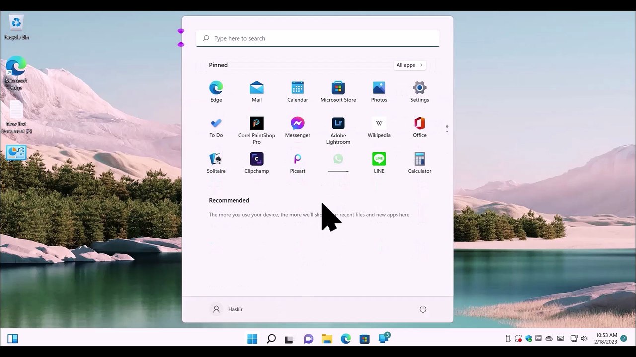This screenshot has height=357, width=636.
Task: Click the Start button on the taskbar
Action: [252, 339]
